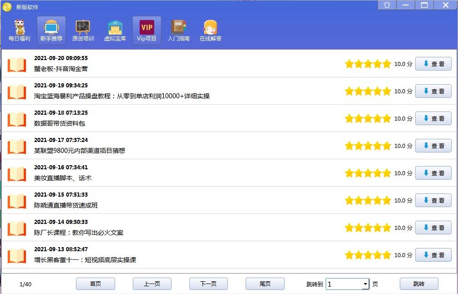Open the VIP项目 icon
This screenshot has width=458, height=294.
[146, 30]
